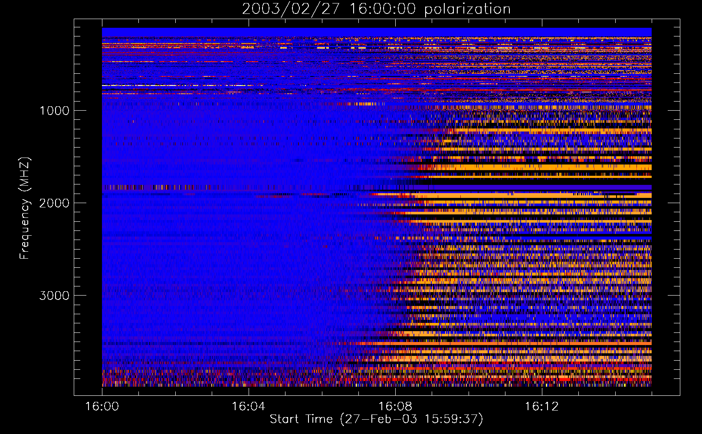Click the 'Frequency (MHZ)' y-axis title
The image size is (702, 434).
(25, 208)
